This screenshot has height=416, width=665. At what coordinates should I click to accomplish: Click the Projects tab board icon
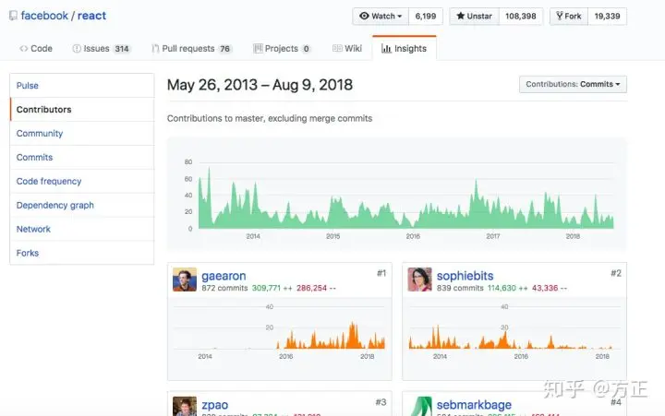(x=258, y=48)
